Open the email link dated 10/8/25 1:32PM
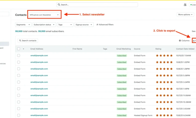Image resolution: width=196 pixels, height=118 pixels. coord(39,62)
